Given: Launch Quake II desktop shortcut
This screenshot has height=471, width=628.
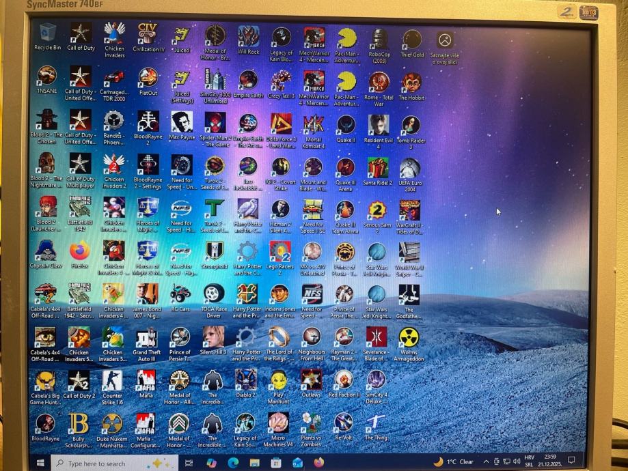Looking at the screenshot, I should [345, 129].
